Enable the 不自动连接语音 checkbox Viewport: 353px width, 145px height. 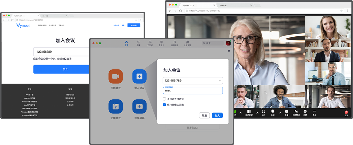(164, 99)
